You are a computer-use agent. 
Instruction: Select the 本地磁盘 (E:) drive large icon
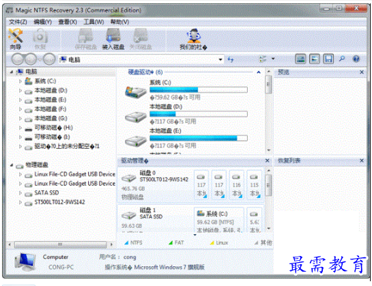(x=135, y=141)
